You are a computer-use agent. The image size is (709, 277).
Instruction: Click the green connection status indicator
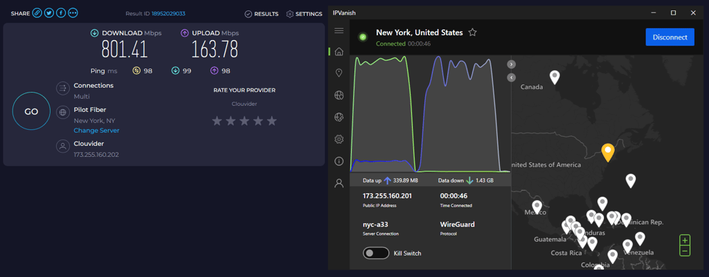(362, 37)
